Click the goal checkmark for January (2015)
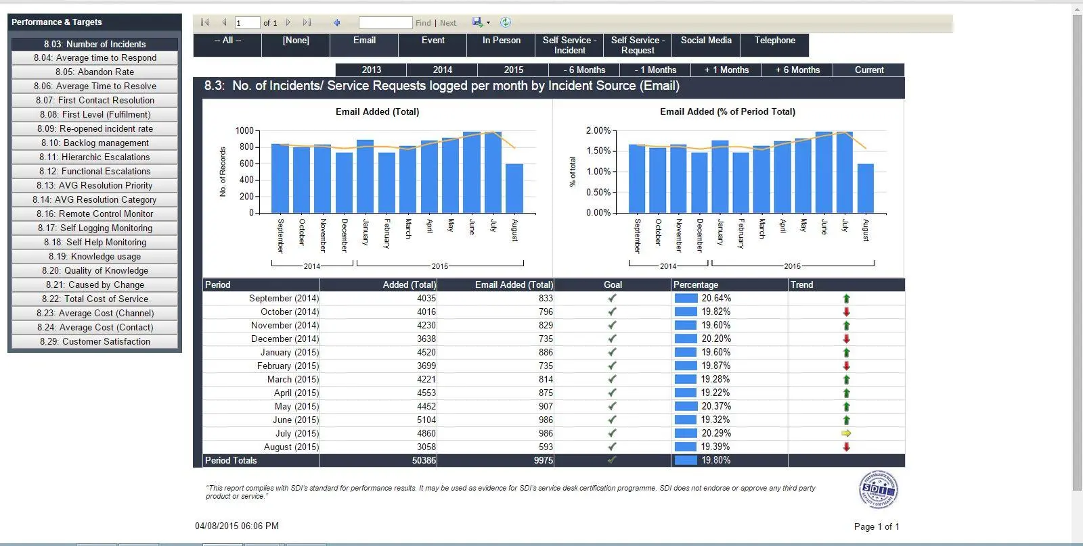The width and height of the screenshot is (1083, 546). [x=612, y=352]
